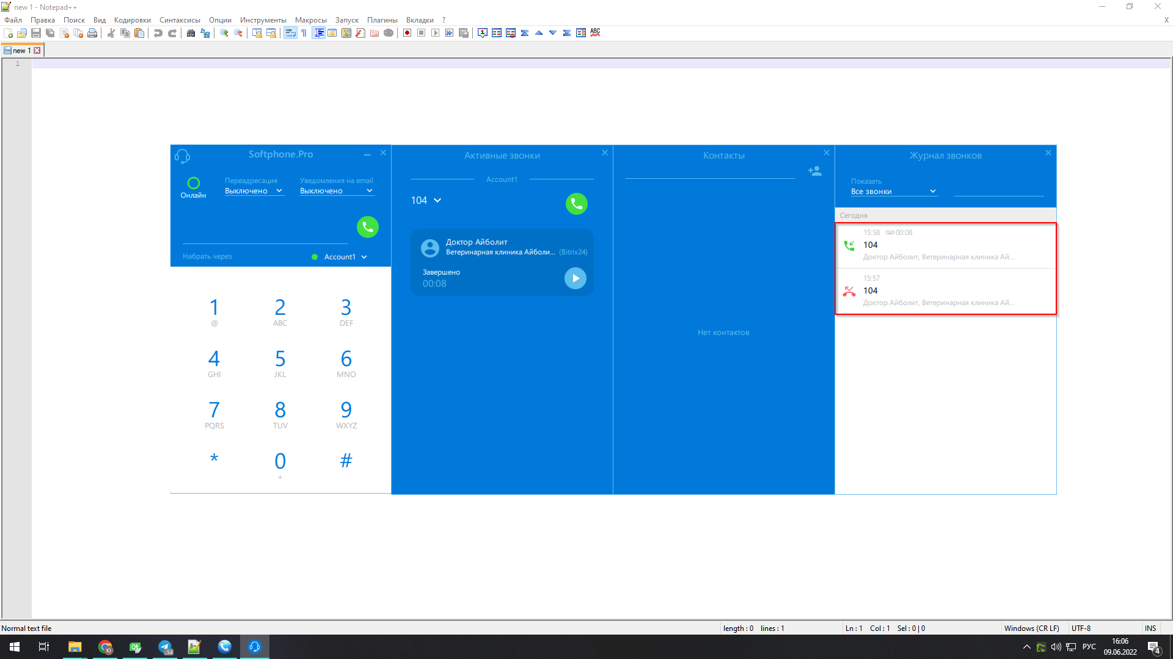Toggle show all characters pilcrow icon

(x=304, y=33)
